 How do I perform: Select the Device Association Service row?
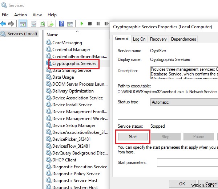pos(78,98)
